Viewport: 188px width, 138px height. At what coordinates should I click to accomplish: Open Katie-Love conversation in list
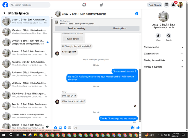coord(26,95)
